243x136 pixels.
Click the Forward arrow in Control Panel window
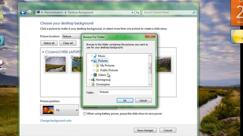coord(29,12)
